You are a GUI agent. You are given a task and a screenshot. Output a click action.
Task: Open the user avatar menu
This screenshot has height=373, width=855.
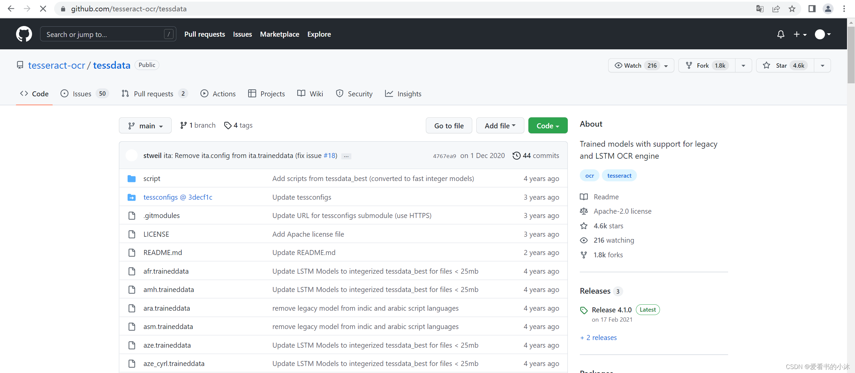coord(823,34)
